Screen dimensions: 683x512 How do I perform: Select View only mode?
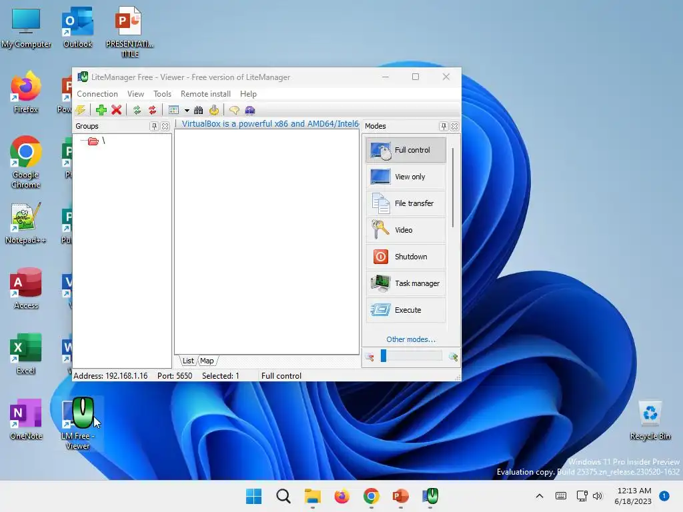point(406,177)
